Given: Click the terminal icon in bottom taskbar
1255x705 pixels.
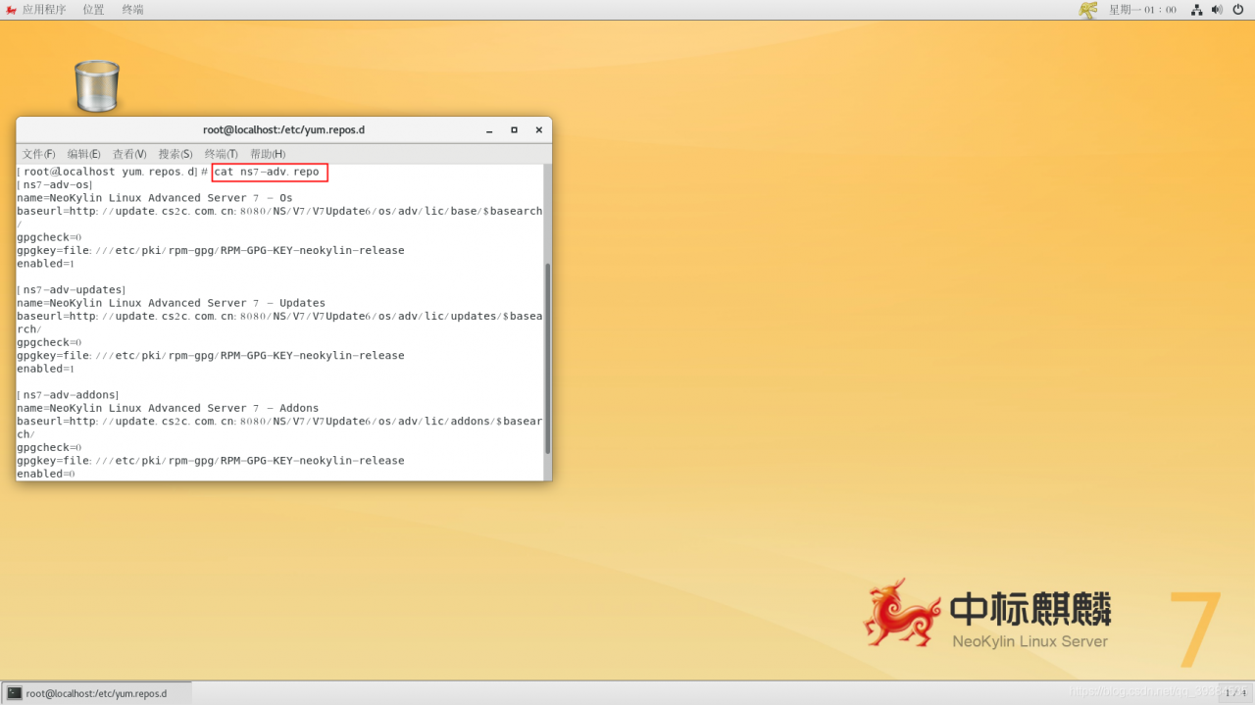Looking at the screenshot, I should coord(15,693).
